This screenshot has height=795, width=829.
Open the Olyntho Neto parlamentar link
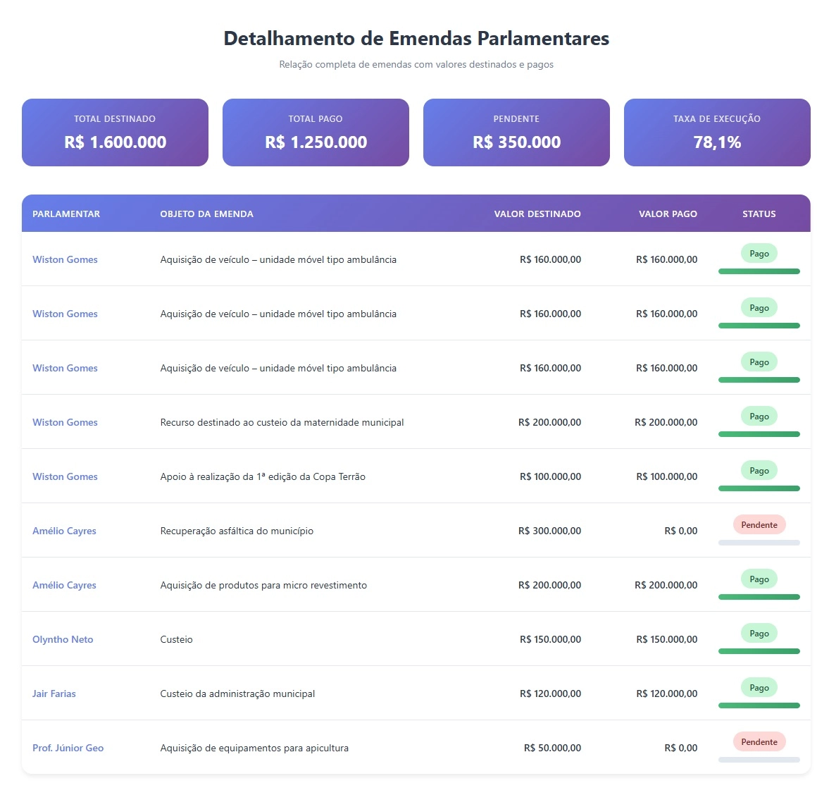[x=63, y=639]
